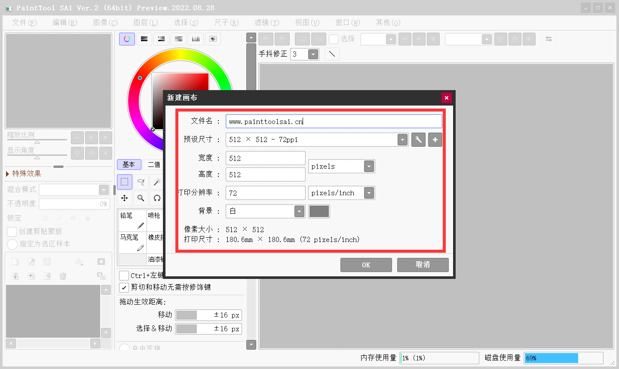Select the zoom magnifier tool
Screen dimensions: 619x369
coord(141,198)
